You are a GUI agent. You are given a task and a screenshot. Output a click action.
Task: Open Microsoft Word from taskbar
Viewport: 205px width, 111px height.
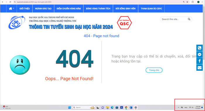pos(131,107)
